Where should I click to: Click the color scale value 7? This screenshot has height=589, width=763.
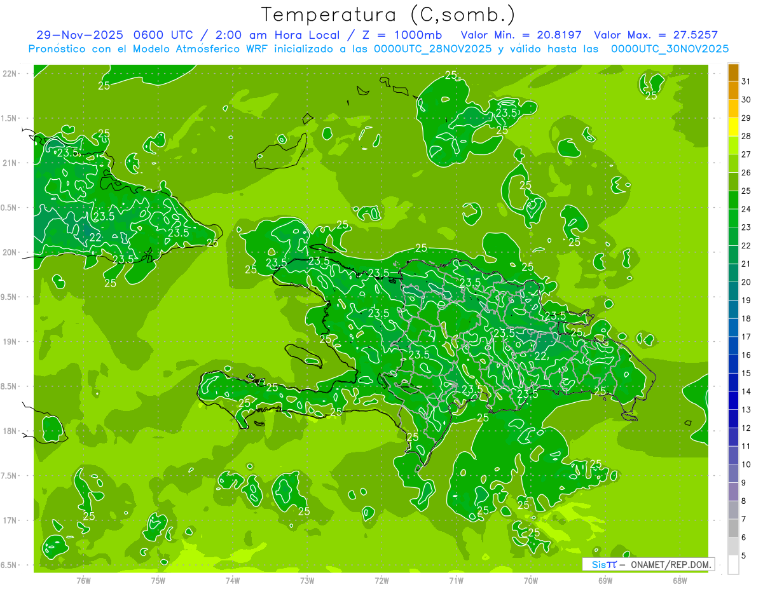tap(743, 519)
